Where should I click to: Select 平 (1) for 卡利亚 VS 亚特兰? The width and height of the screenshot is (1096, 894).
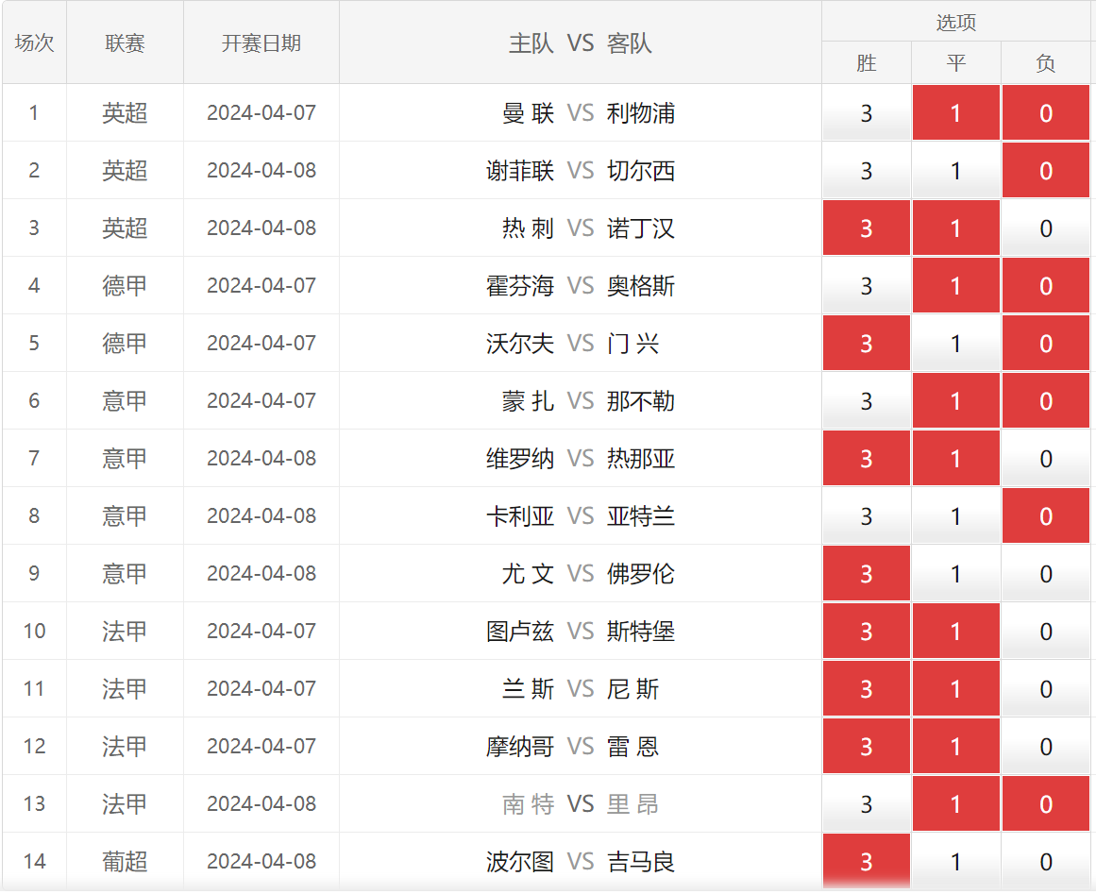tap(956, 515)
